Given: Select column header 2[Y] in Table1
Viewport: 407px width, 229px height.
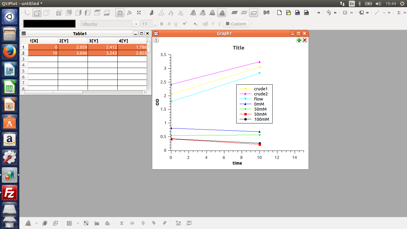Looking at the screenshot, I should tap(73, 41).
